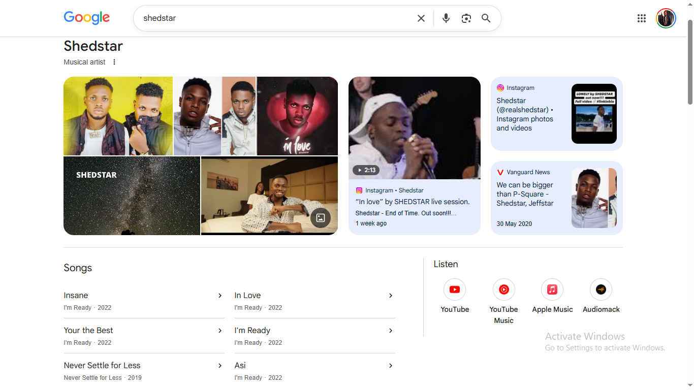
Task: Open the SHEDSTAR starry sky image
Action: [132, 196]
